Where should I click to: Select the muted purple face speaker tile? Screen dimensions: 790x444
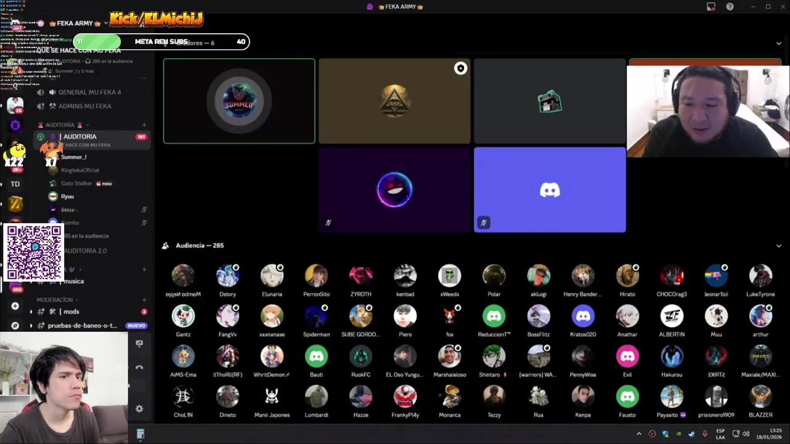pyautogui.click(x=394, y=189)
